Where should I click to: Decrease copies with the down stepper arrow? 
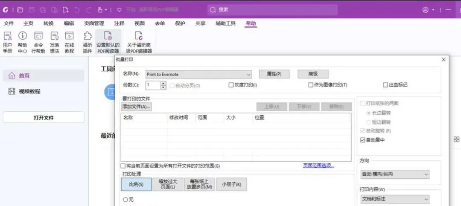[163, 87]
